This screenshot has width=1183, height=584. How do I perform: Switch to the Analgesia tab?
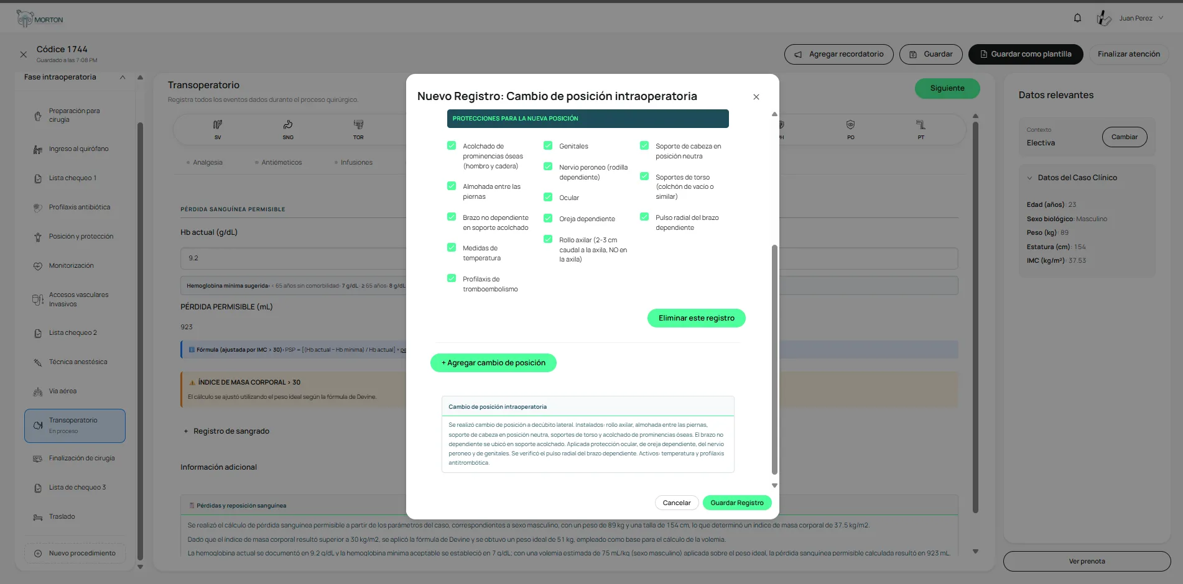pos(205,163)
